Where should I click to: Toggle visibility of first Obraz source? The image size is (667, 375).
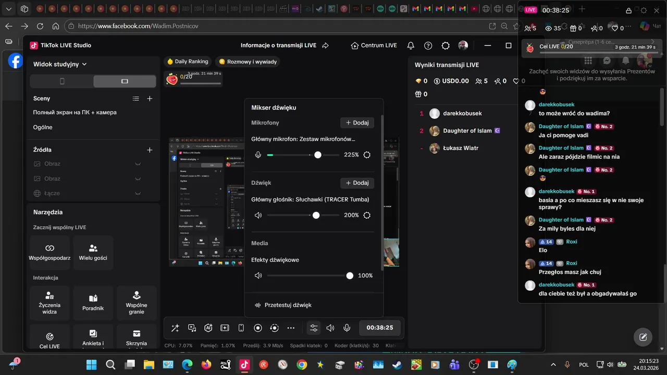tap(138, 164)
